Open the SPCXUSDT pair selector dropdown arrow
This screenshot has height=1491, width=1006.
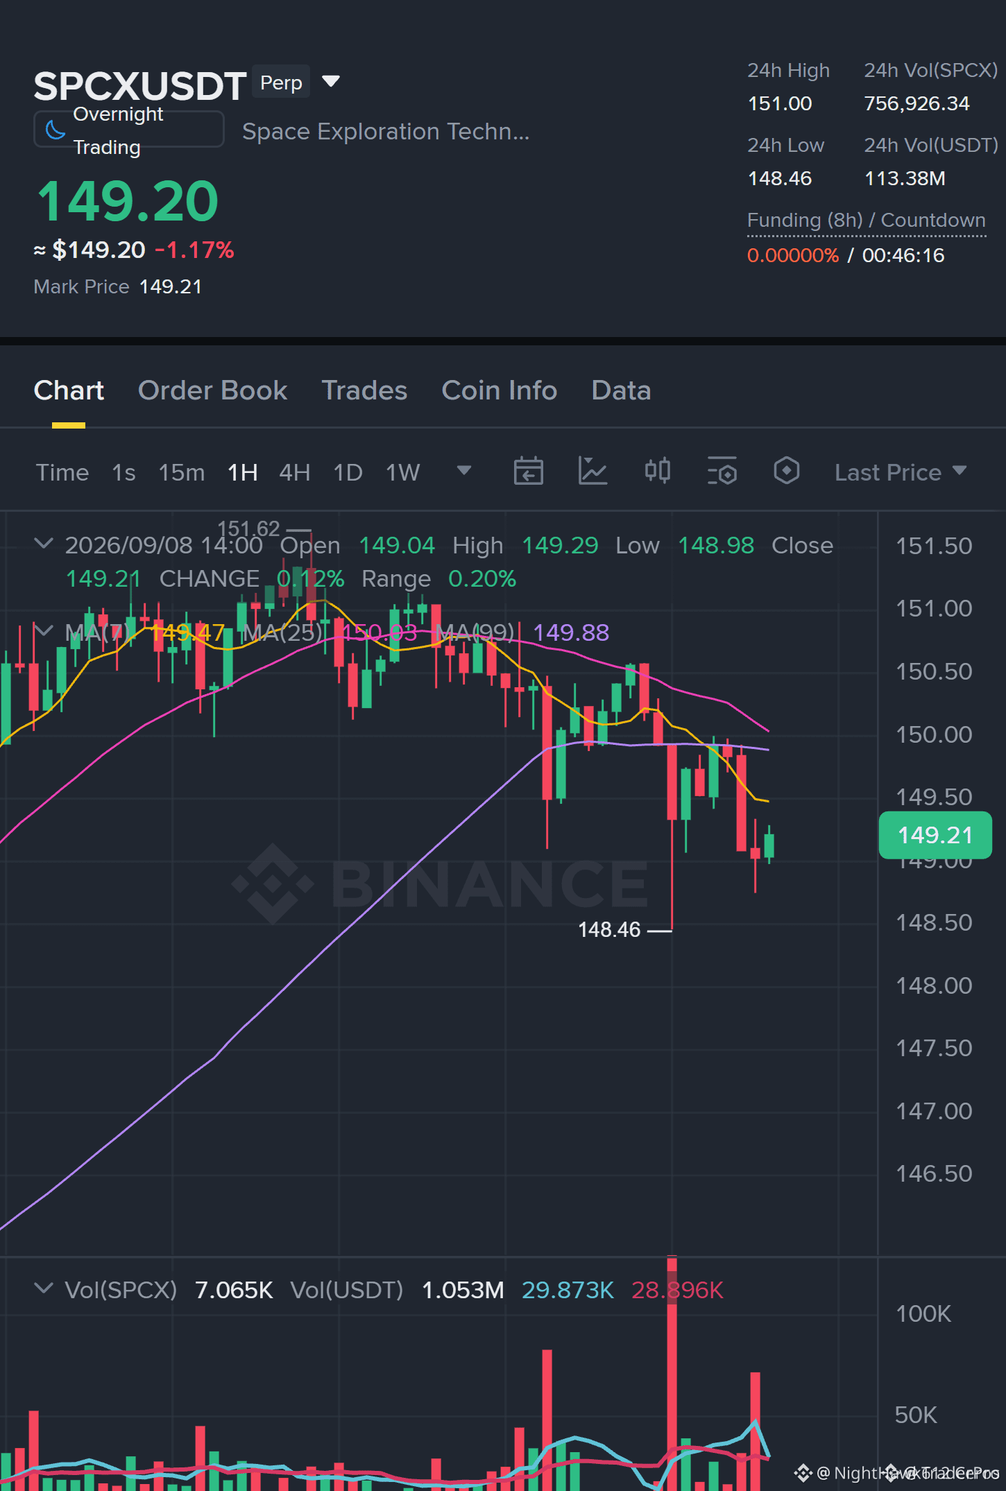pos(331,82)
